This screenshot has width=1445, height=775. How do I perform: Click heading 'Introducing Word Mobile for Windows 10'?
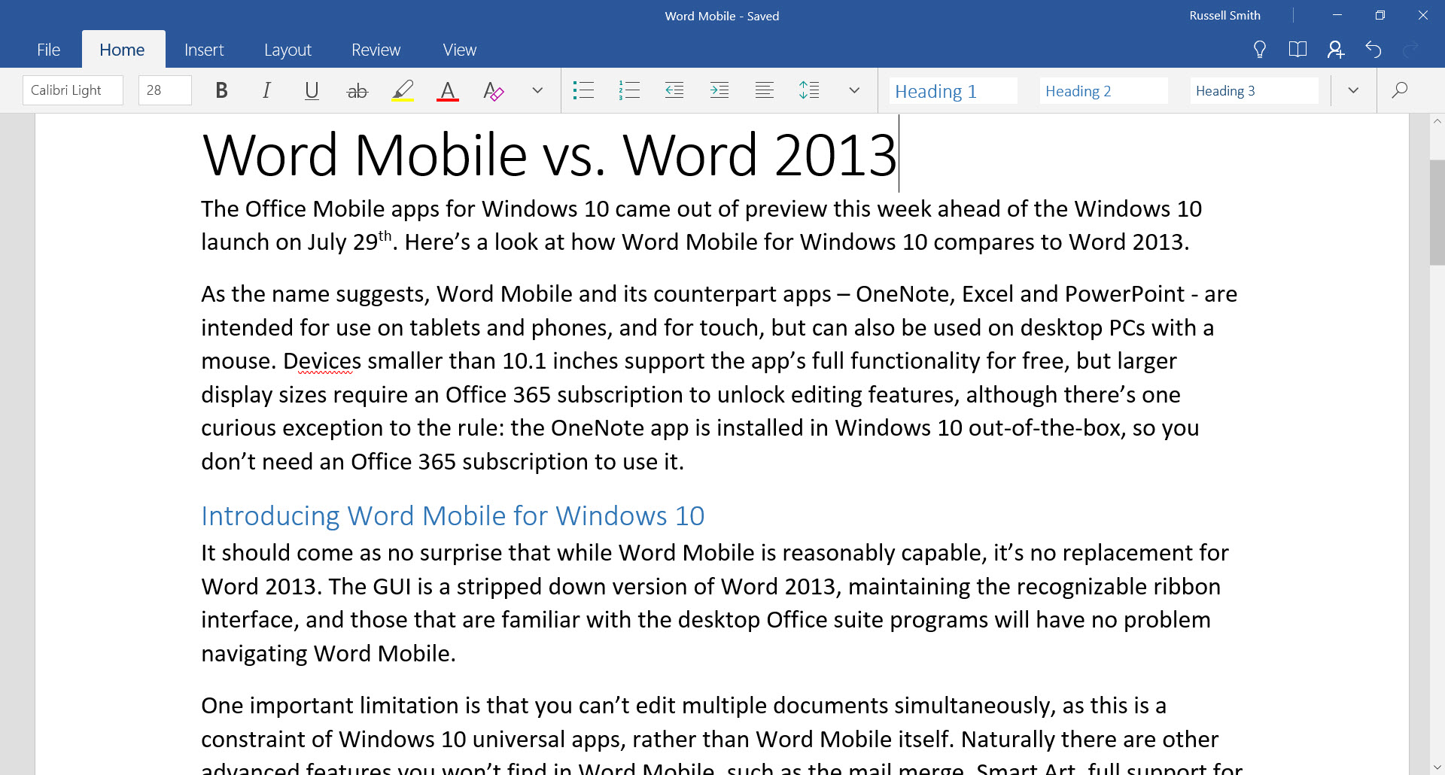(452, 516)
